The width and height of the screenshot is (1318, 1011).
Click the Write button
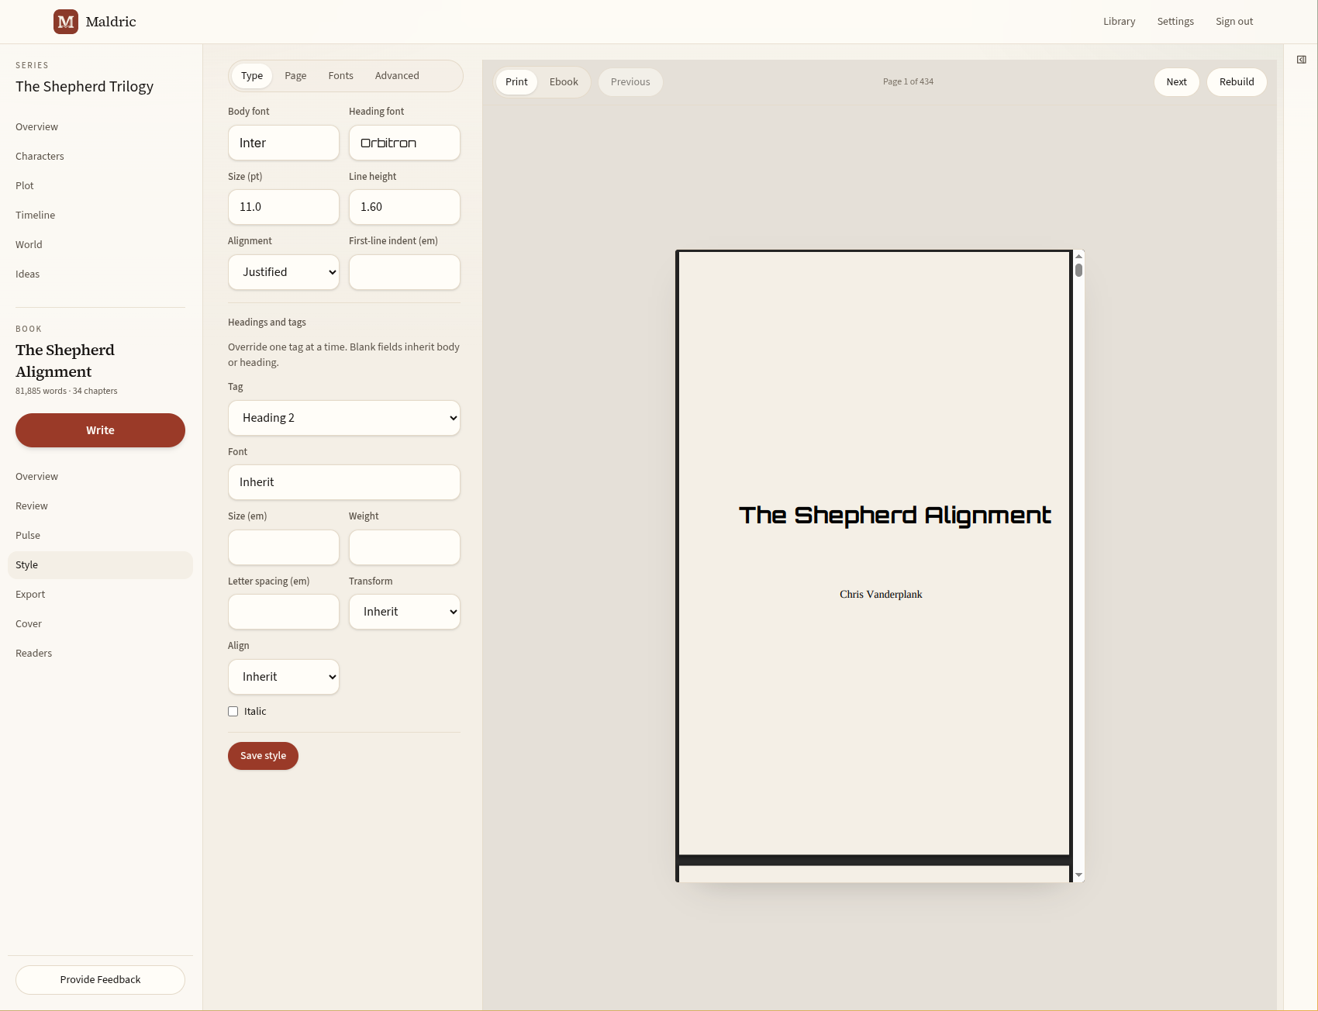100,430
